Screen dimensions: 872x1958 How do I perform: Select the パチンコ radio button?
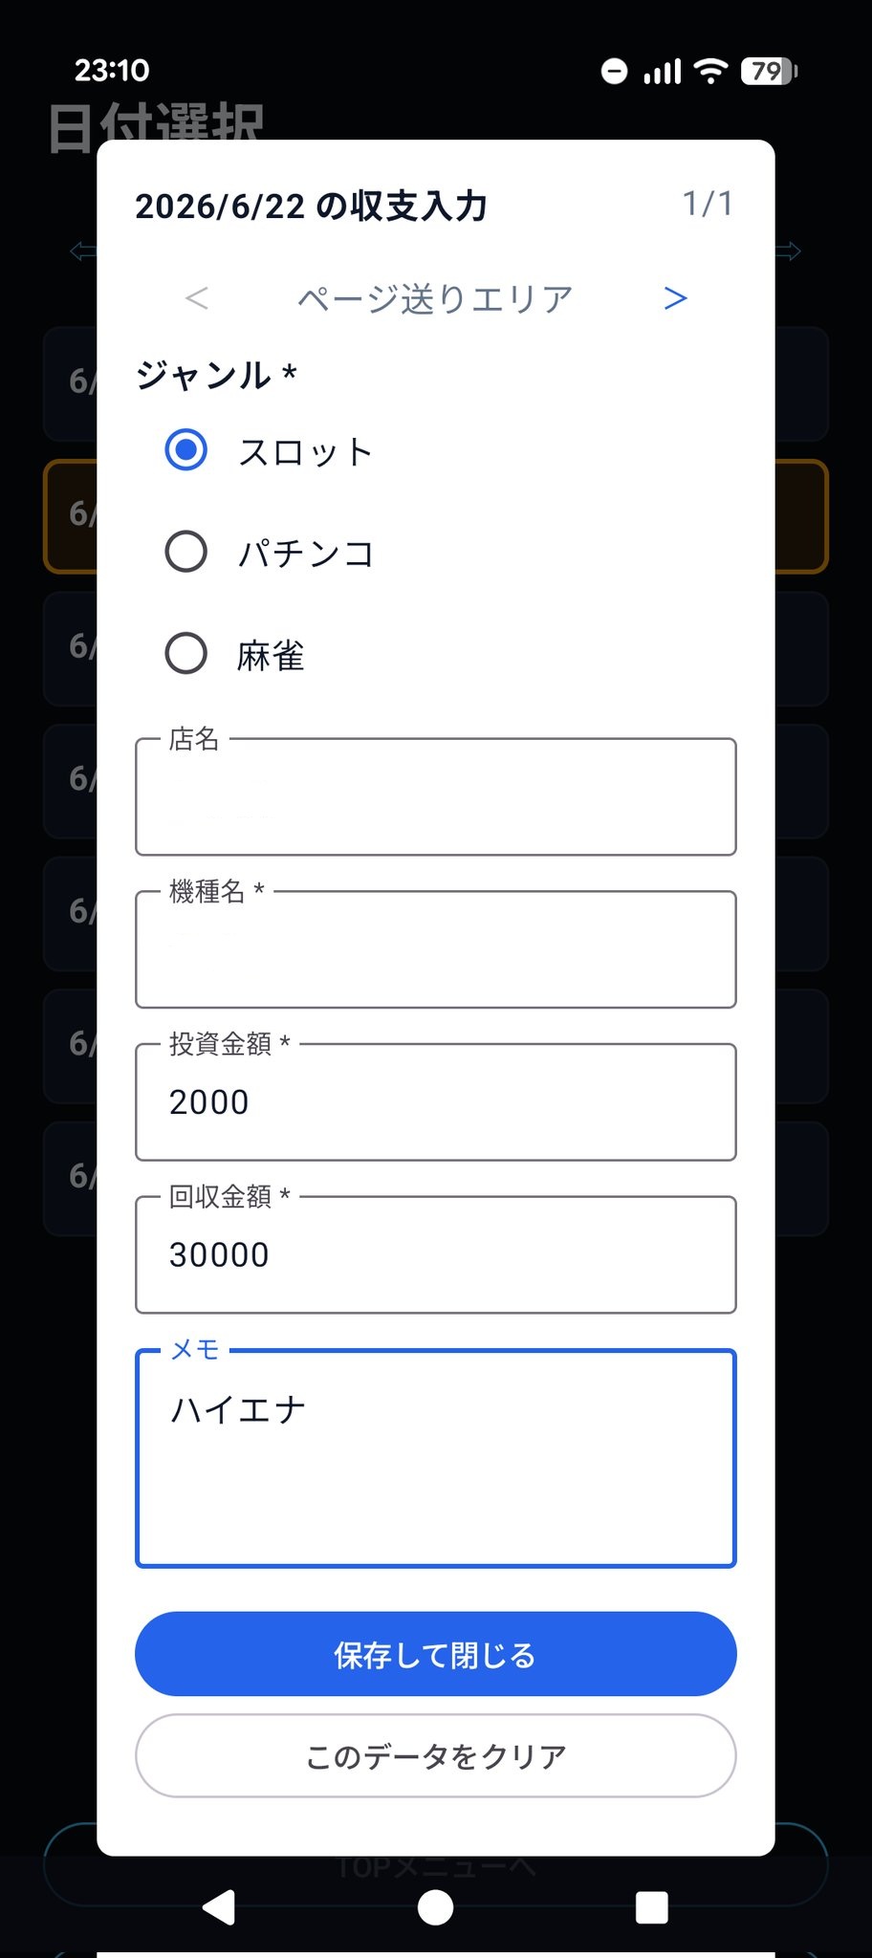pyautogui.click(x=186, y=552)
